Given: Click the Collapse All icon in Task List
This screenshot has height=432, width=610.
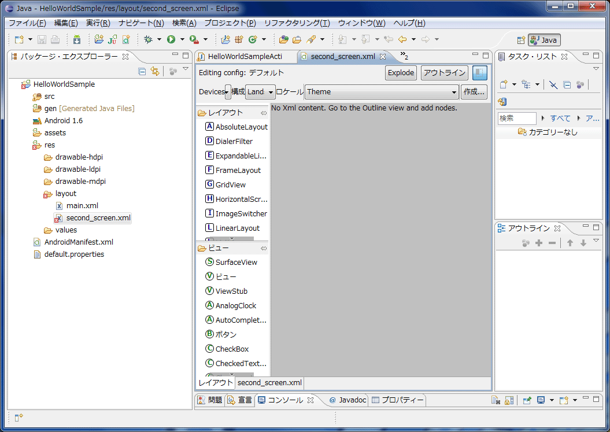Looking at the screenshot, I should pyautogui.click(x=567, y=84).
